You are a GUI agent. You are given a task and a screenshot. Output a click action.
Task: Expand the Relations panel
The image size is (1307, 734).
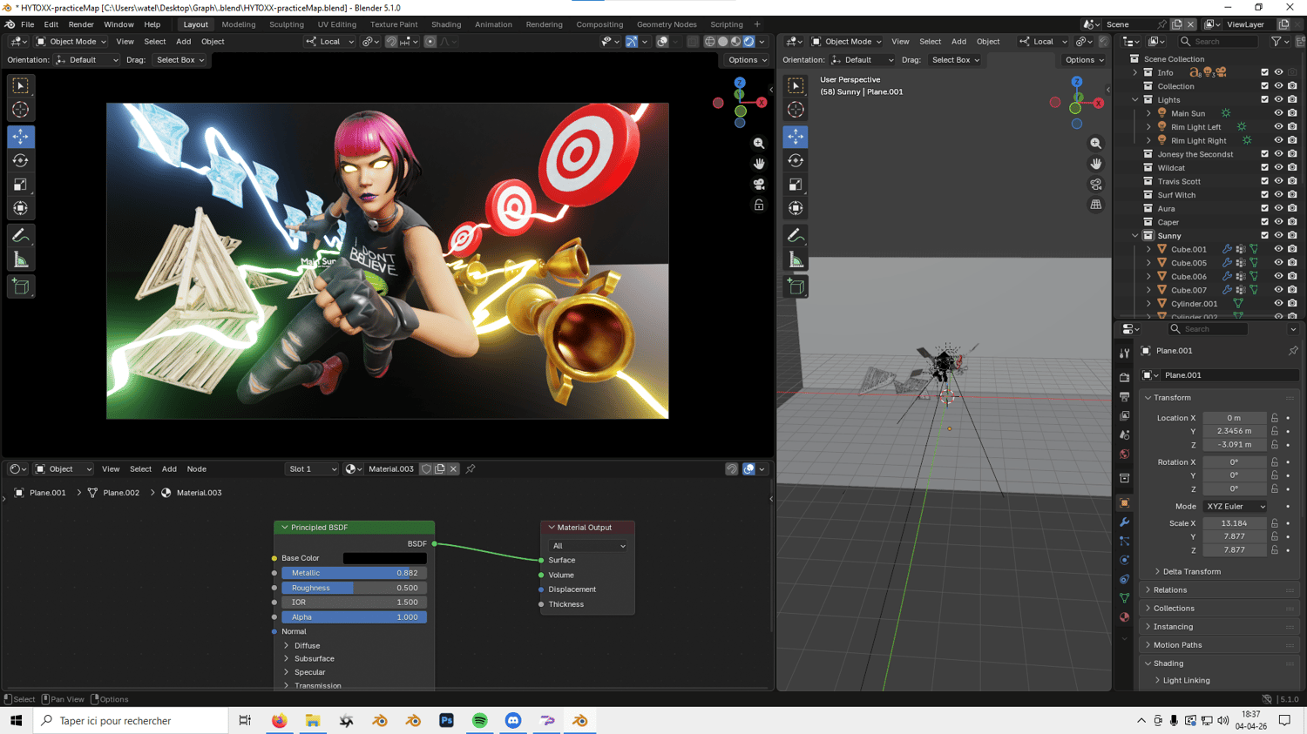click(x=1170, y=590)
